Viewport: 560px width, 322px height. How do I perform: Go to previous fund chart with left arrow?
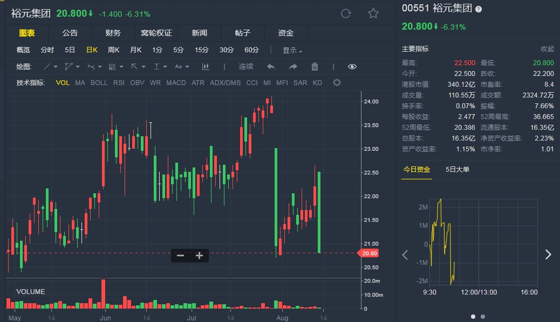coord(405,255)
